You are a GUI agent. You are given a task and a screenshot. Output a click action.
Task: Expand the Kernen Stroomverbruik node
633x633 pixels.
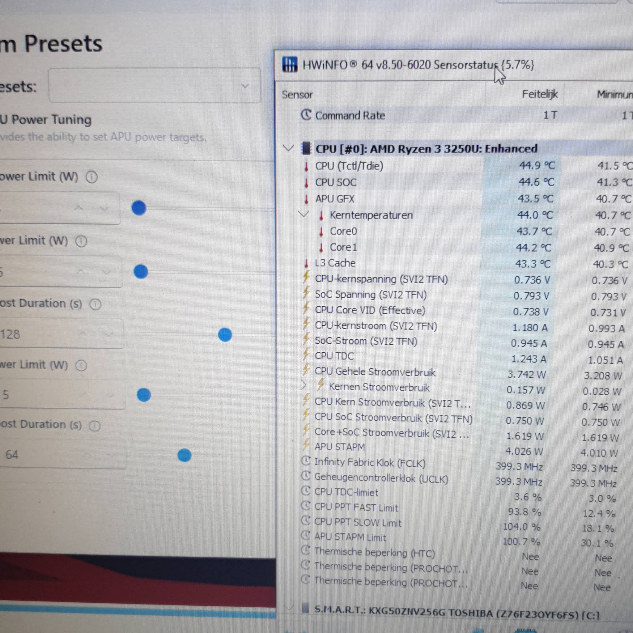pyautogui.click(x=304, y=385)
